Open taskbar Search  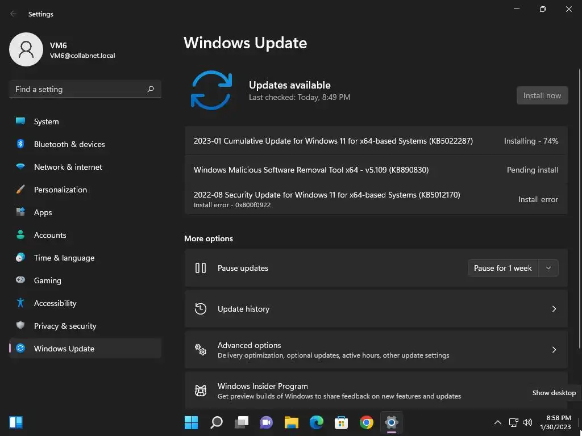click(217, 422)
